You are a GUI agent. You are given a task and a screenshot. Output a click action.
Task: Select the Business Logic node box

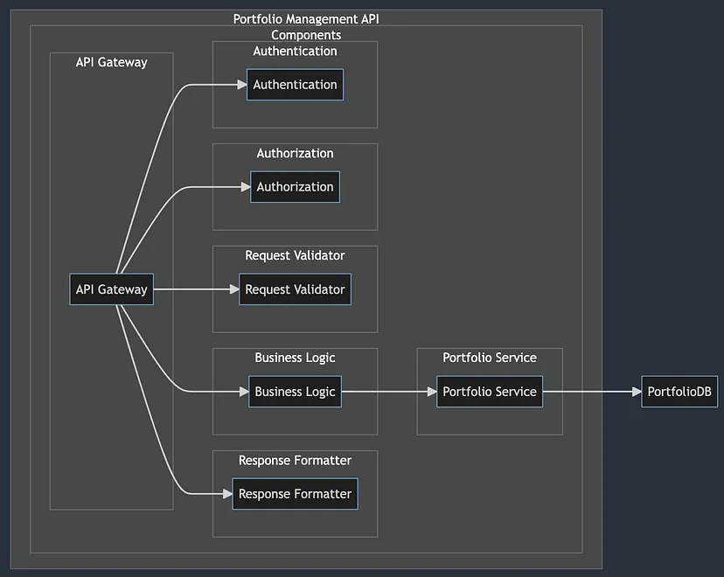tap(295, 392)
